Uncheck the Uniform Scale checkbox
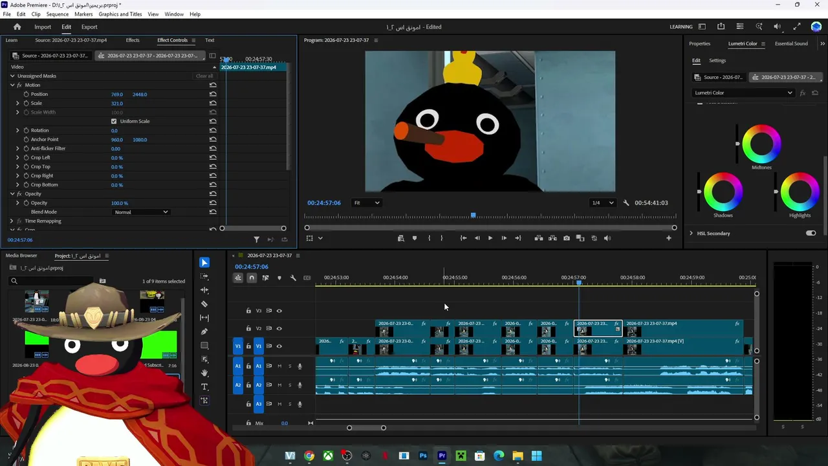The width and height of the screenshot is (828, 466). [114, 122]
